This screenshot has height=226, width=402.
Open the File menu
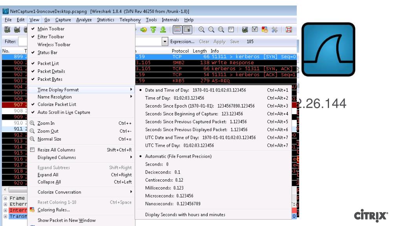pos(8,20)
